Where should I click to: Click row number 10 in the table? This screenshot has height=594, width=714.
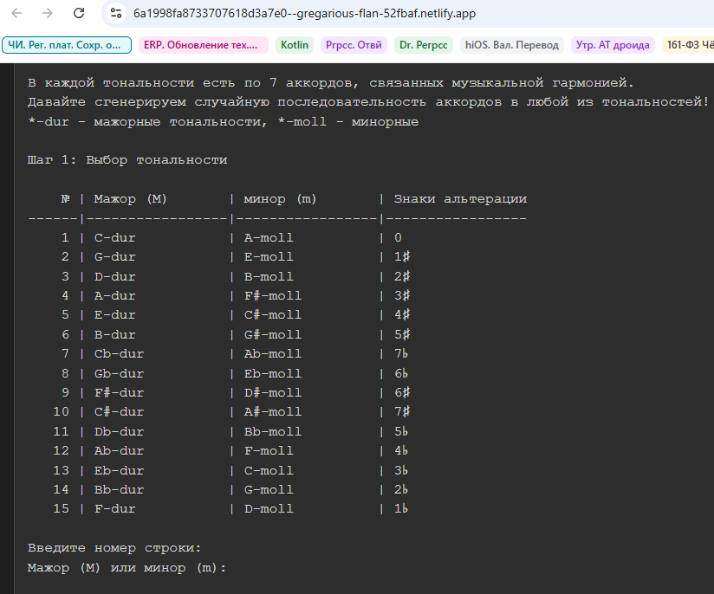coord(61,412)
